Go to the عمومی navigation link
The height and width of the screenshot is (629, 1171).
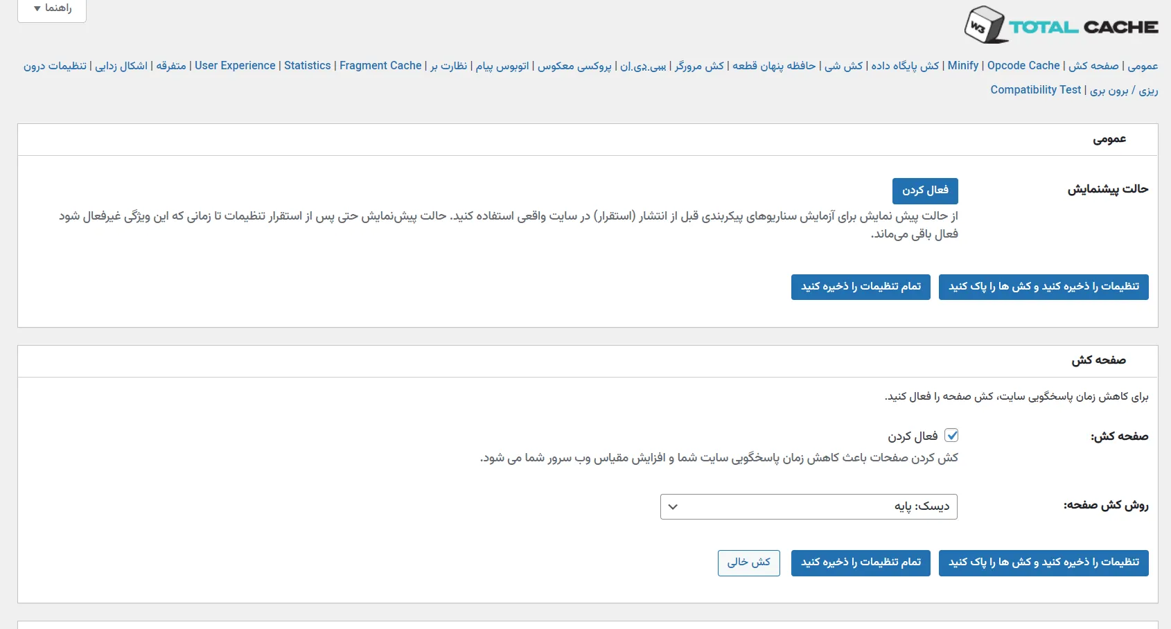[x=1143, y=66]
